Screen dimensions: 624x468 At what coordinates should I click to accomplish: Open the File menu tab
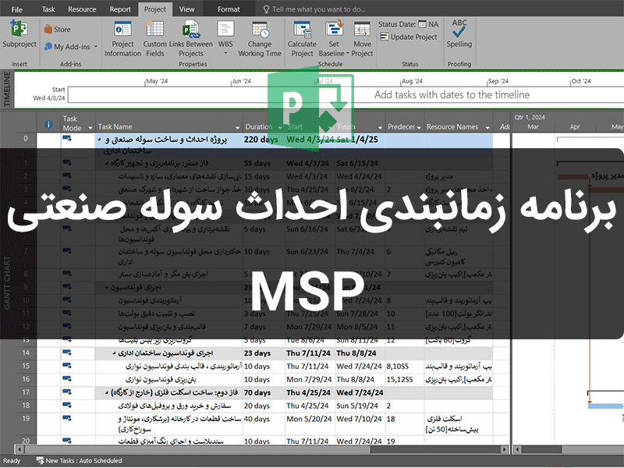coord(17,9)
